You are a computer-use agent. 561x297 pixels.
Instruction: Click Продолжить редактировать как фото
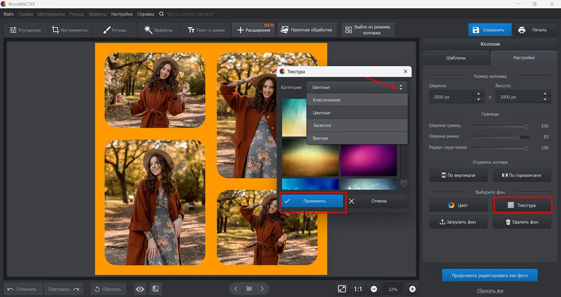click(x=489, y=276)
